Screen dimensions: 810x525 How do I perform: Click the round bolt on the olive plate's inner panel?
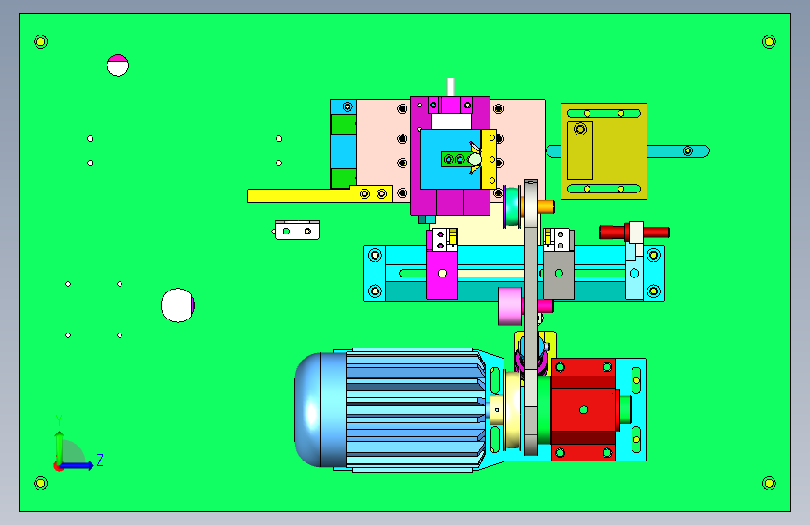pyautogui.click(x=580, y=129)
